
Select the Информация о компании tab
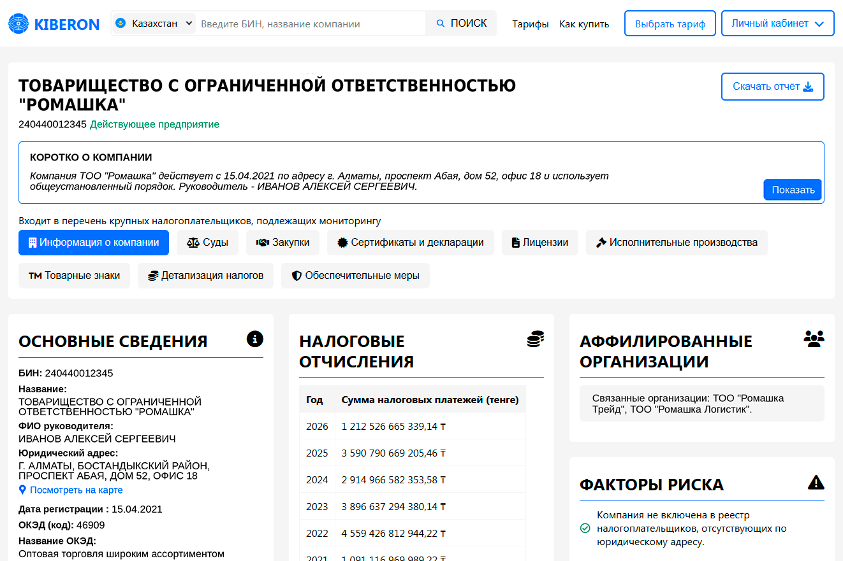[94, 243]
